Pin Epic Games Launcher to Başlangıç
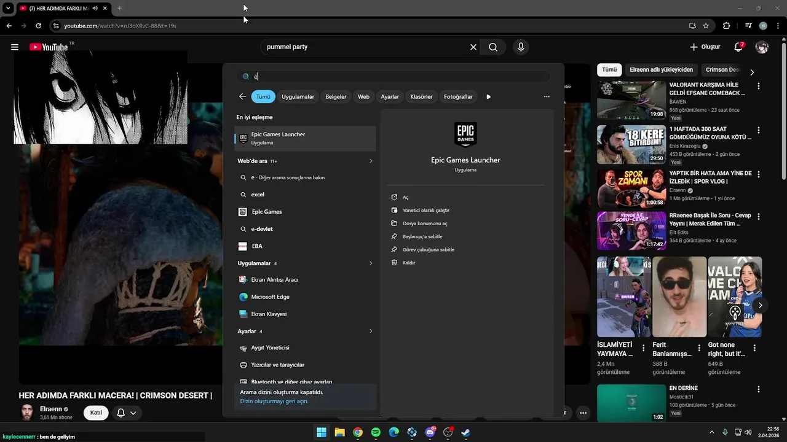787x442 pixels. (x=422, y=236)
